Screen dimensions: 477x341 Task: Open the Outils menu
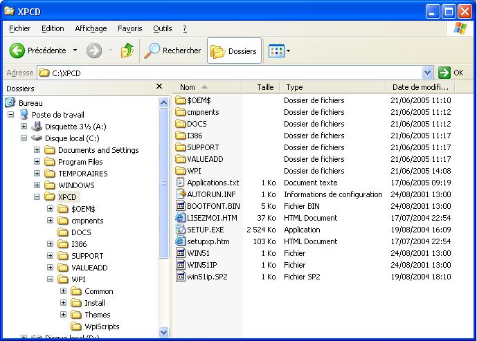tap(163, 28)
